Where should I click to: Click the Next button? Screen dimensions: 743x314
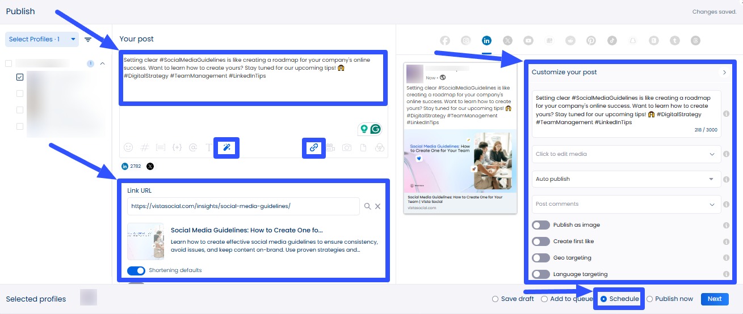tap(714, 299)
